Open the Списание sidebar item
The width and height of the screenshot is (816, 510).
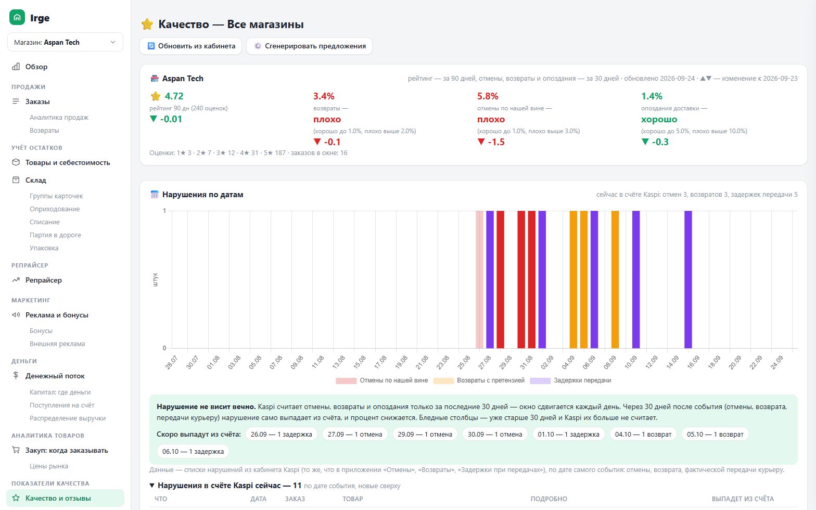45,222
